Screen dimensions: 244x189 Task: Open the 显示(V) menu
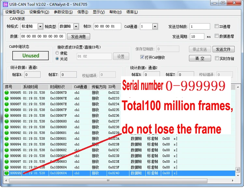pos(99,12)
